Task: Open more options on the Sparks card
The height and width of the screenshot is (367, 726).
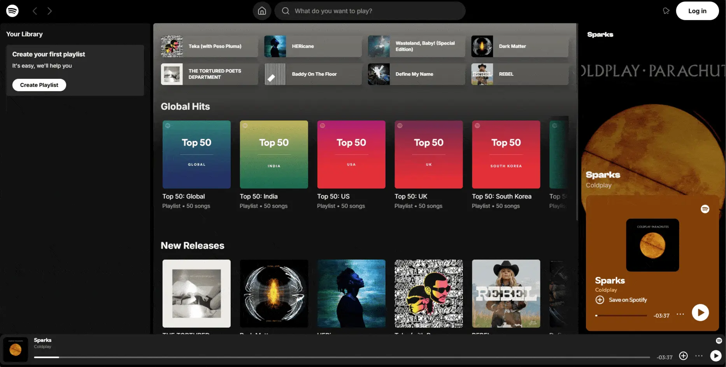Action: [680, 314]
